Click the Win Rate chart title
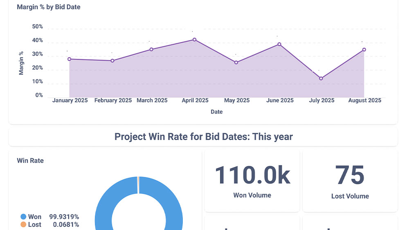The image size is (409, 230). point(30,161)
